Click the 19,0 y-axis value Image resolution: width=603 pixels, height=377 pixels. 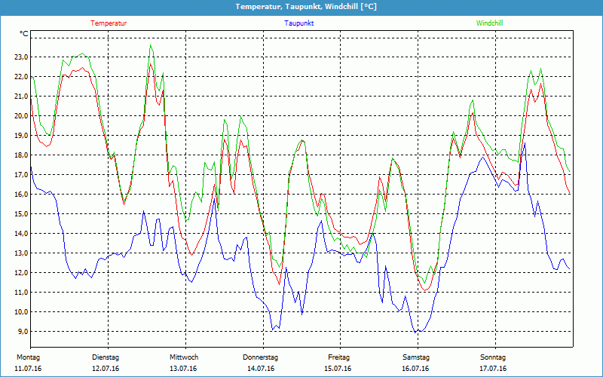coord(21,136)
